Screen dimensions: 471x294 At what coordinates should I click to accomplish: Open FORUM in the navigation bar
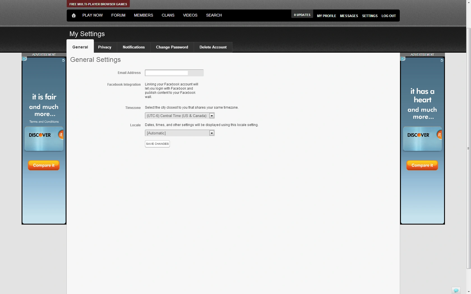(118, 15)
